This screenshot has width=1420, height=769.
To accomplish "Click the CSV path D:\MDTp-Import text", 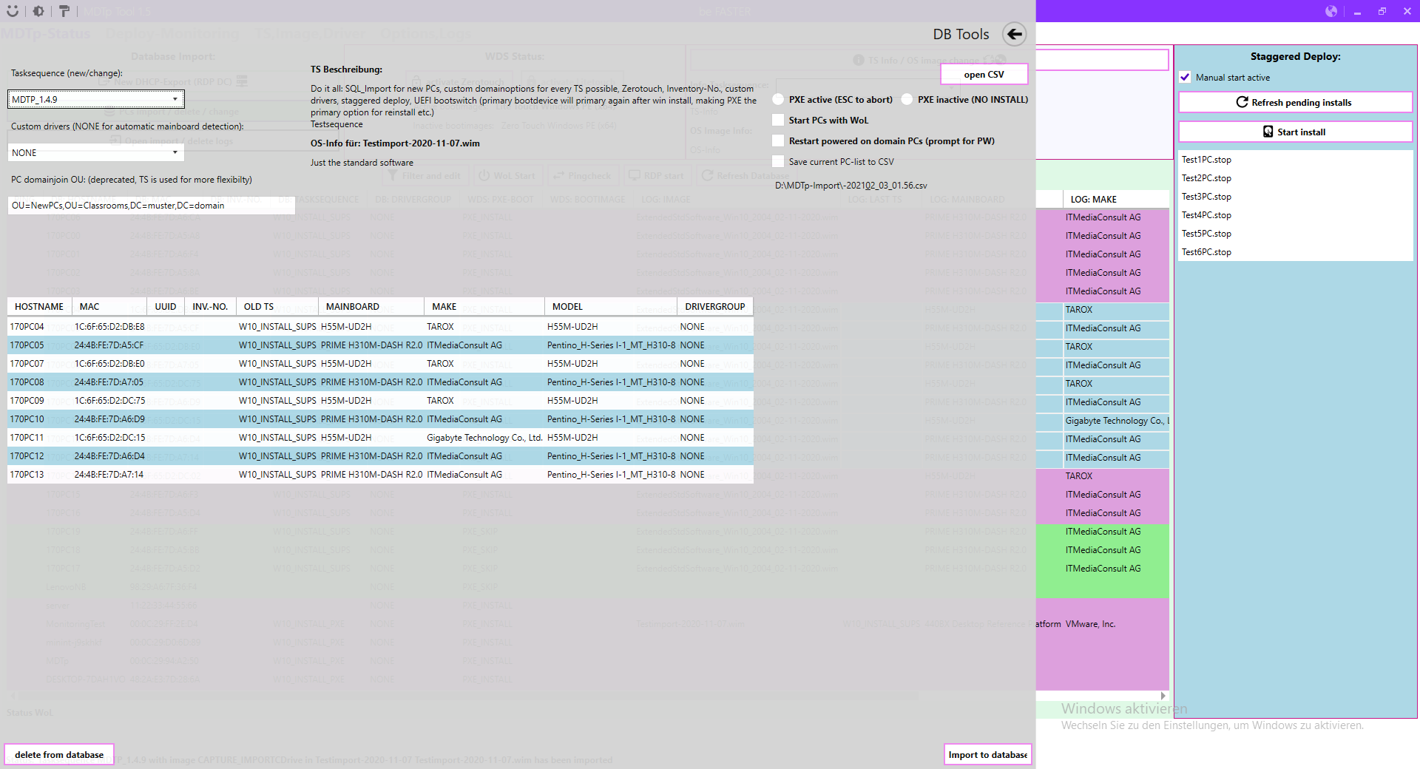I will click(851, 186).
